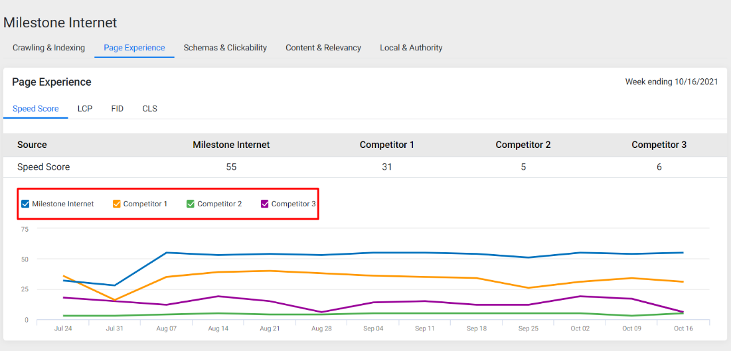Click the Aug 21 axis label
731x351 pixels.
(270, 328)
